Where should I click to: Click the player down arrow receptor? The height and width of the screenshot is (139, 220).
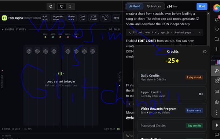[76, 51]
